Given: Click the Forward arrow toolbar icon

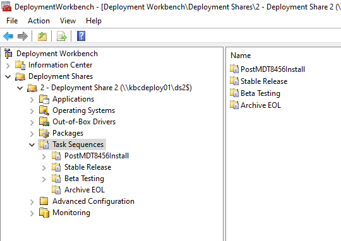Looking at the screenshot, I should 23,36.
